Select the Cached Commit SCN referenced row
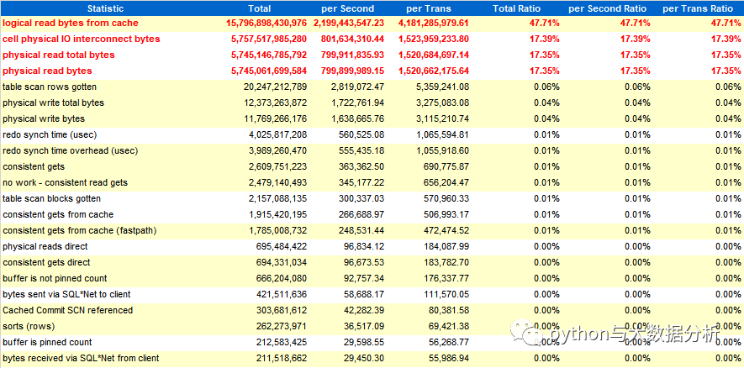This screenshot has width=744, height=368. click(67, 311)
